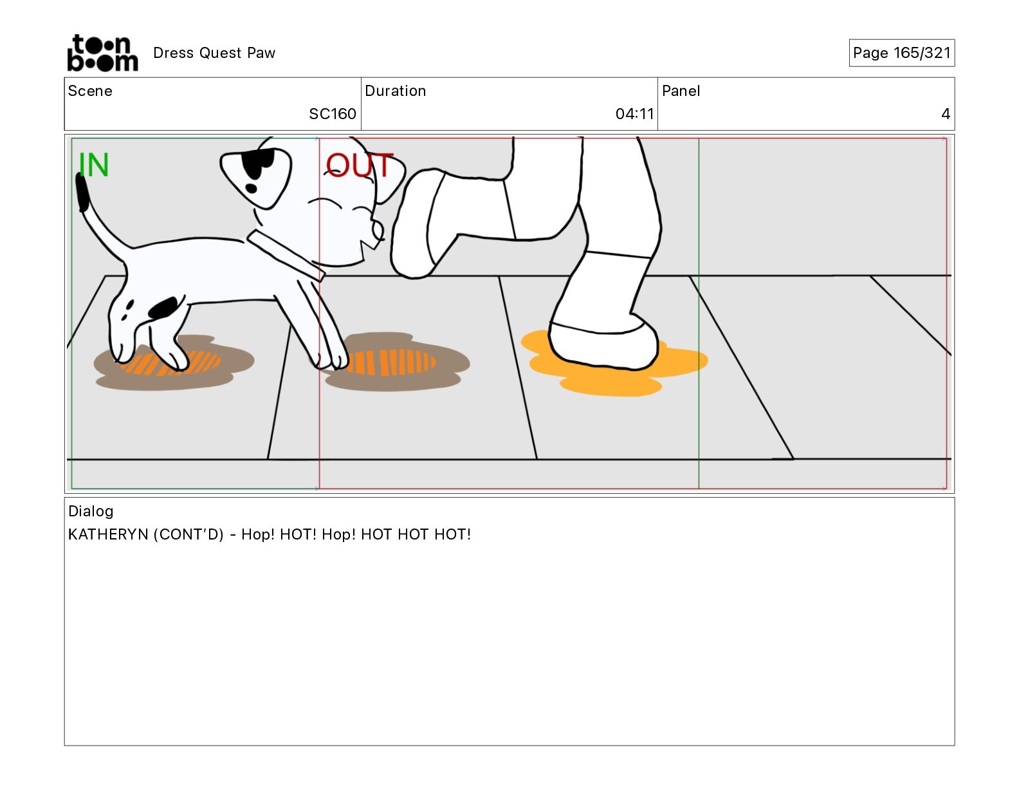Click the 'Panel' header label
This screenshot has height=788, width=1019.
tap(681, 91)
